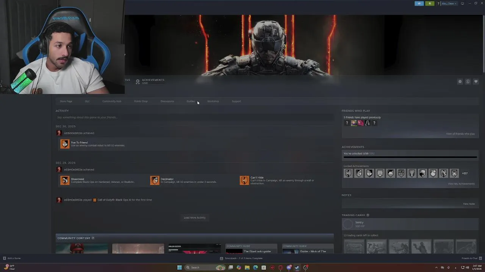This screenshot has height=272, width=485.
Task: Click last locked achievement badge before +87
Action: [454, 173]
